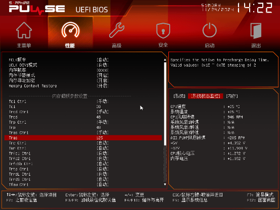The height and width of the screenshot is (210, 280).
Task: Select the 性能 speedometer icon
Action: (x=70, y=30)
